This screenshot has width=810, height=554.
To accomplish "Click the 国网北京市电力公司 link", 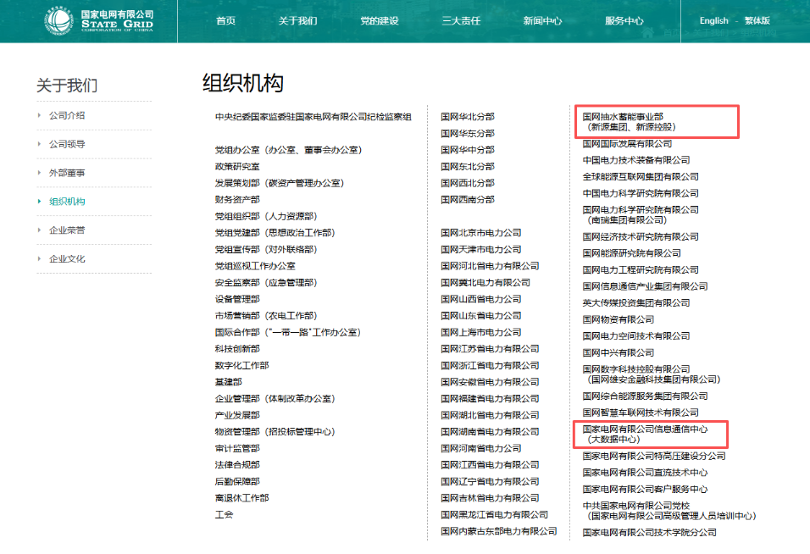I will [x=480, y=233].
